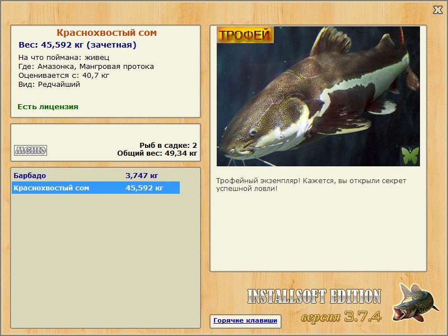The width and height of the screenshot is (448, 336).
Task: Click the 3,747 кг weight entry
Action: [x=142, y=175]
